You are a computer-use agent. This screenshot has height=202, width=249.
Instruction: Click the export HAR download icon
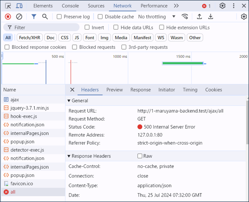click(x=211, y=17)
